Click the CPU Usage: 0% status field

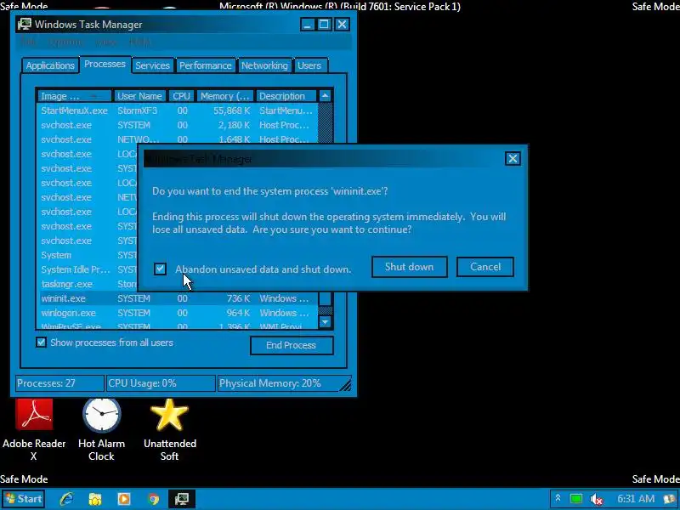click(x=161, y=383)
